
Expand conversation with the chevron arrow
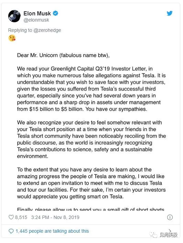[x=170, y=230]
